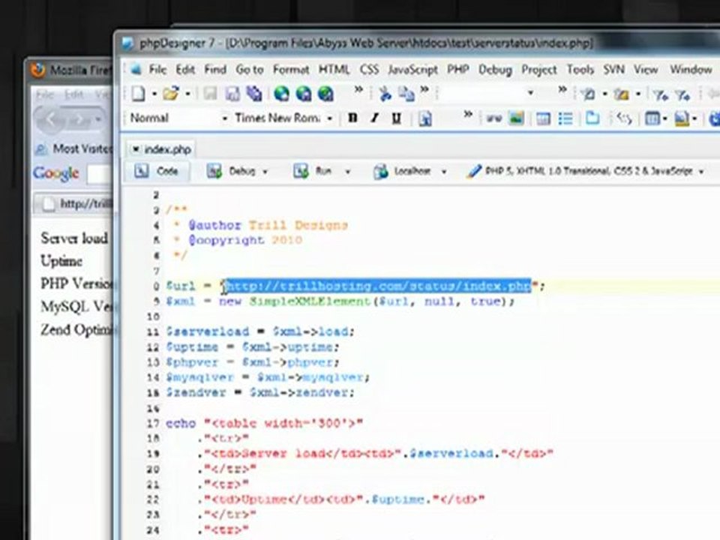The width and height of the screenshot is (720, 540).
Task: Click the grayed Save icon
Action: [210, 94]
